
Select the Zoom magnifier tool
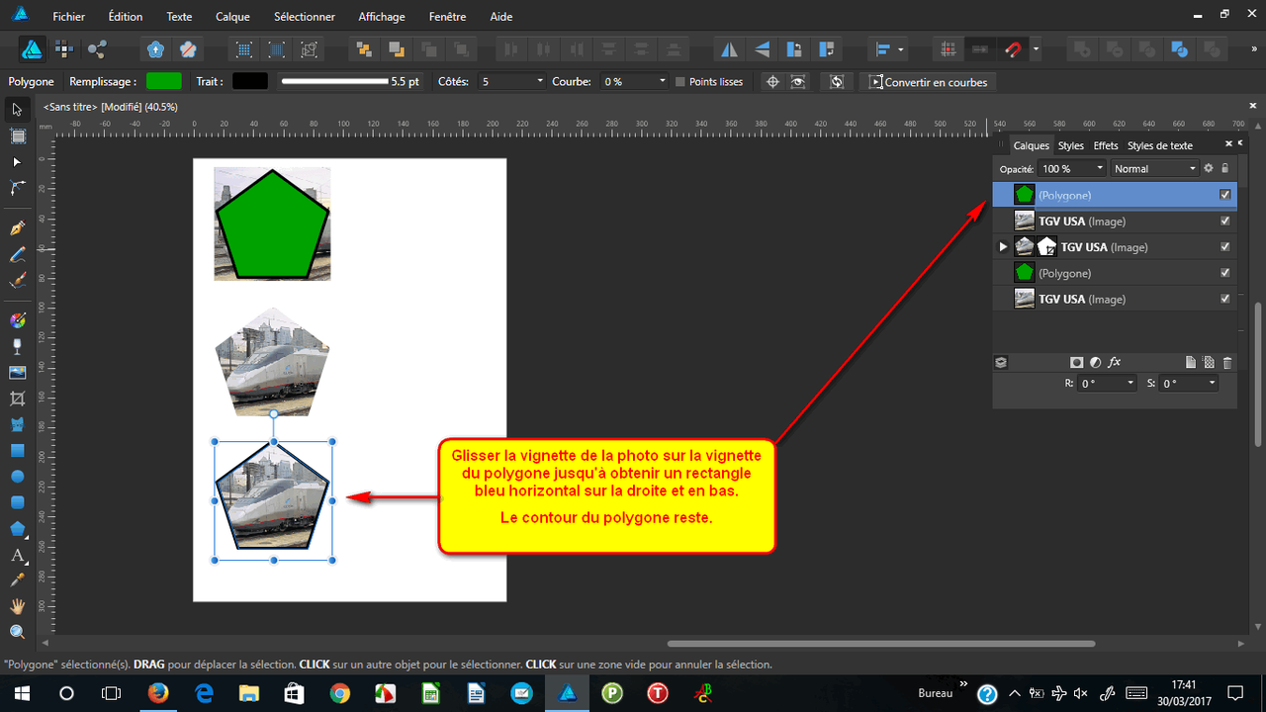17,632
